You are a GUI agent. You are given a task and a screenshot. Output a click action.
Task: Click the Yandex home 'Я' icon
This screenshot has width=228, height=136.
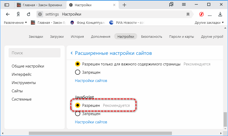point(18,14)
